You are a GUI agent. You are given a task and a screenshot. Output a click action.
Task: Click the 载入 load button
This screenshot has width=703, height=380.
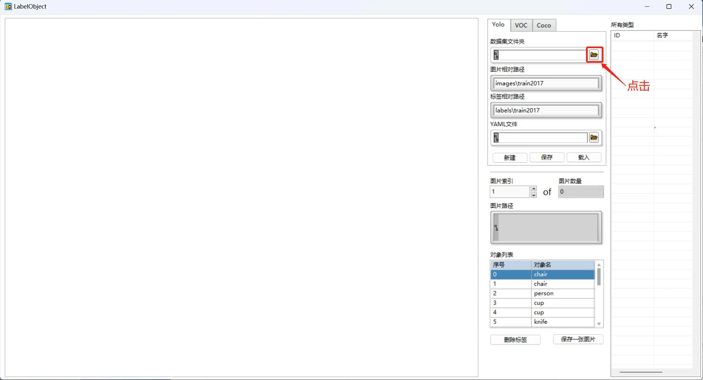click(x=584, y=157)
